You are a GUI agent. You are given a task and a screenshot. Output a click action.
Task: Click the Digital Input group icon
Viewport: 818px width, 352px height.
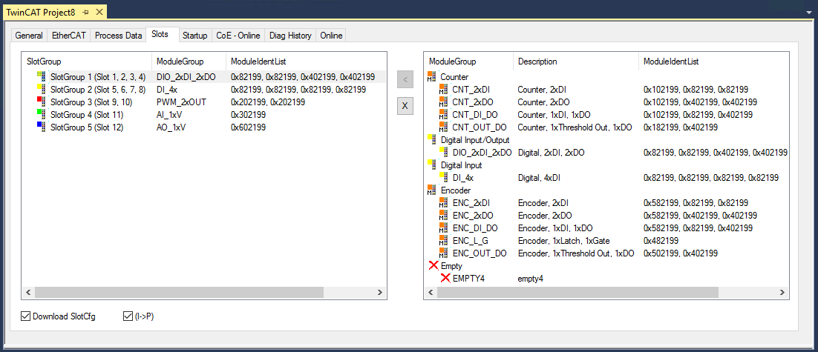click(432, 164)
